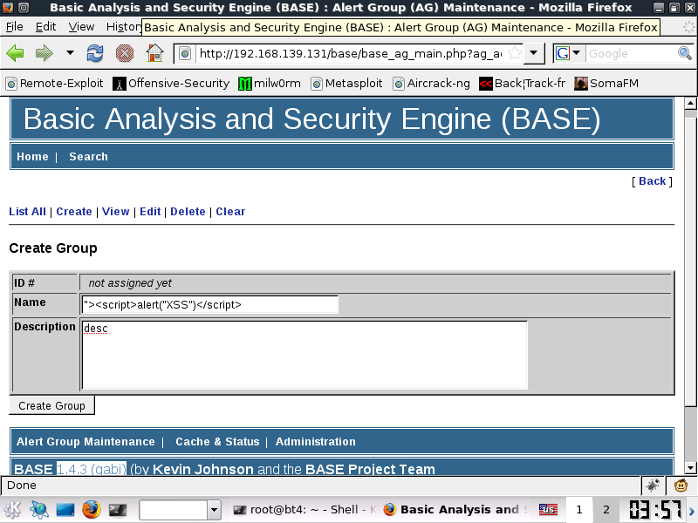Click the Create link in the action row

click(x=74, y=212)
